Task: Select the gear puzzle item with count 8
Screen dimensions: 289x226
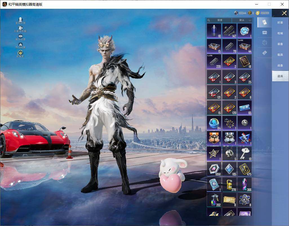Action: (x=244, y=200)
